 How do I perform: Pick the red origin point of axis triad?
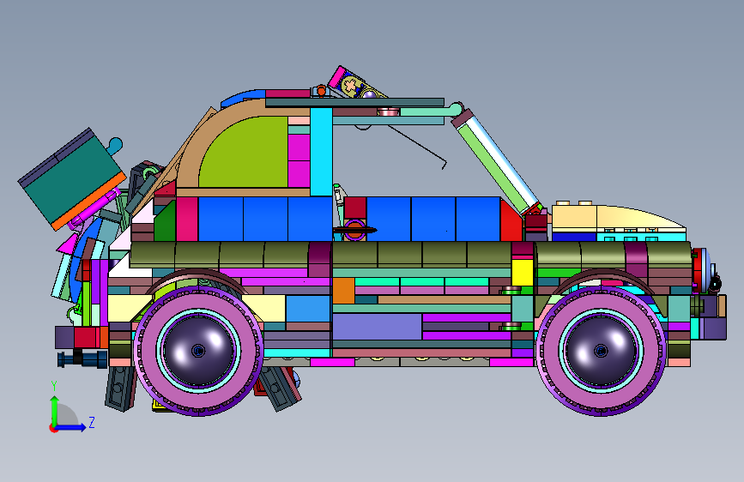[52, 428]
